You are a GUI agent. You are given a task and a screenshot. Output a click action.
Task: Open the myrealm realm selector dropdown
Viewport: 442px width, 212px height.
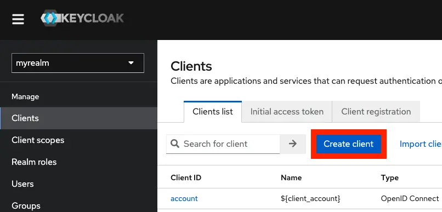pos(78,63)
